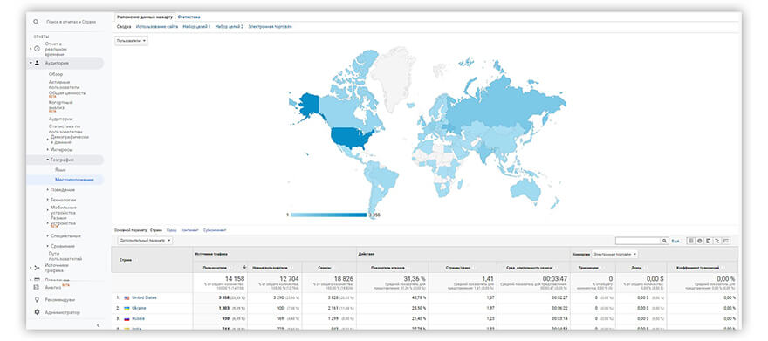Open the Ukraine country link
Image resolution: width=768 pixels, height=341 pixels.
[x=139, y=308]
